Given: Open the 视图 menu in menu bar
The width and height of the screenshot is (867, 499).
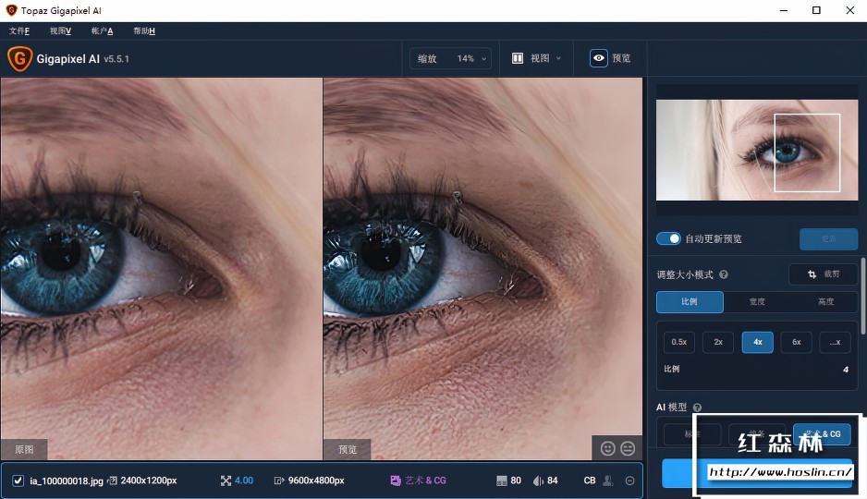Looking at the screenshot, I should (60, 30).
